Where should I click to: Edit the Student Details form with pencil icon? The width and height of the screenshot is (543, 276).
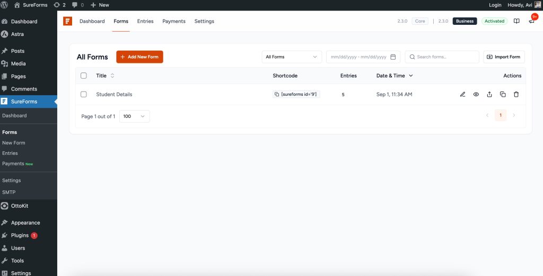[462, 94]
